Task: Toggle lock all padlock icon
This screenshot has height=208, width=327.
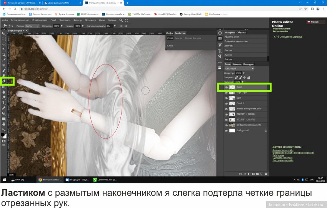Action: [x=249, y=78]
